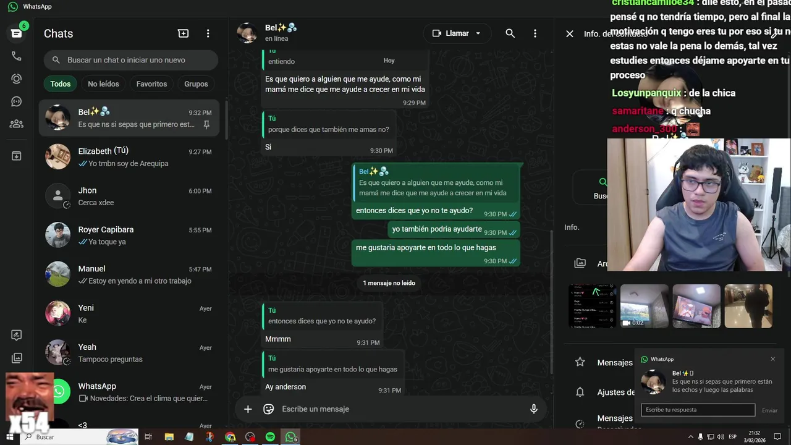
Task: Open the Calls section in the sidebar
Action: (17, 56)
